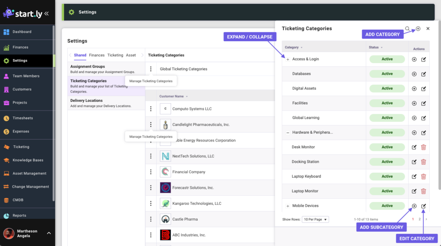Switch to the Asset settings tab
The width and height of the screenshot is (441, 246).
[131, 55]
